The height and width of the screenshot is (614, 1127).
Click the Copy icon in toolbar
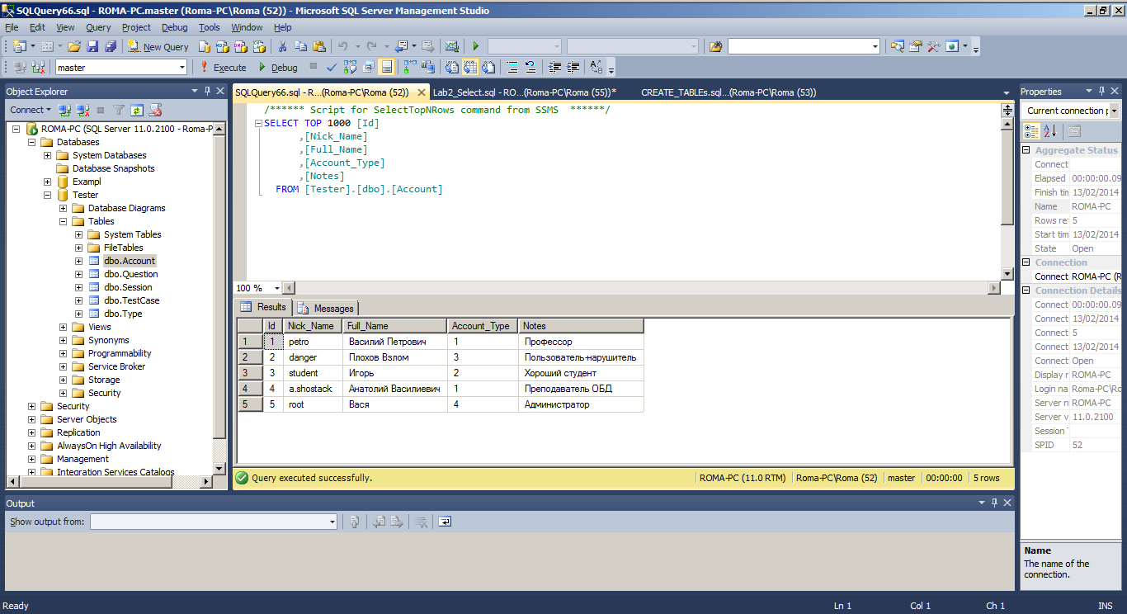tap(300, 46)
